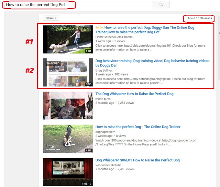Click Greg Sullivan video description ending 'raise a perfect ...'

click(150, 81)
